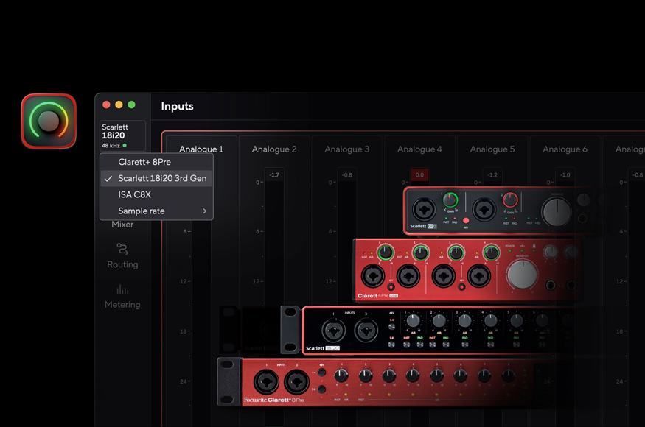Clear the red 0.0 clip indicator
Viewport: 645px width, 427px height.
pos(419,175)
